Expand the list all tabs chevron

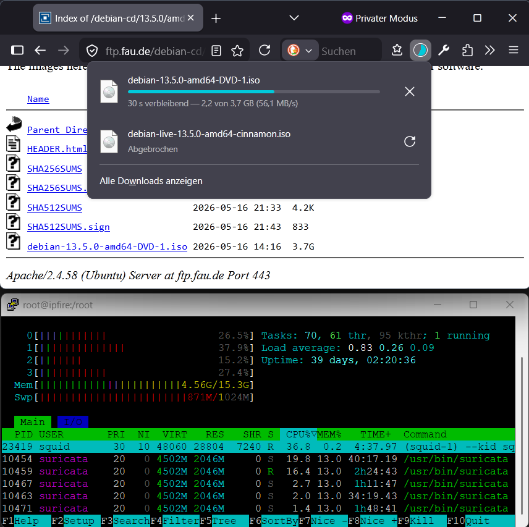click(x=294, y=18)
